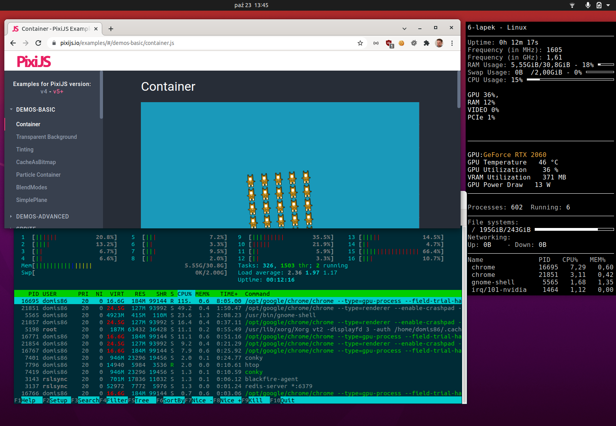Open the Chrome three-dot menu
The height and width of the screenshot is (426, 616).
[452, 43]
